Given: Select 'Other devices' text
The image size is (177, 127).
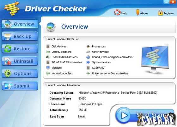Looking at the screenshot, I should pyautogui.click(x=100, y=52).
